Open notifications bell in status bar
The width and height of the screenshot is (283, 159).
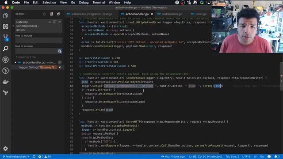[x=277, y=157]
